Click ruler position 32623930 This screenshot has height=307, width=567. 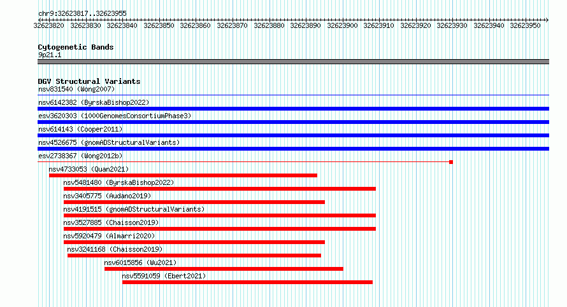452,25
